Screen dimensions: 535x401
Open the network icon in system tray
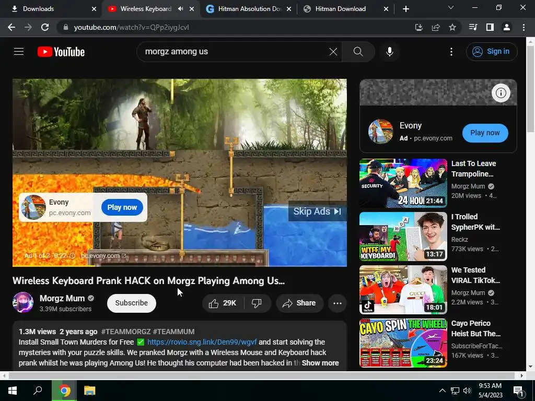point(455,391)
